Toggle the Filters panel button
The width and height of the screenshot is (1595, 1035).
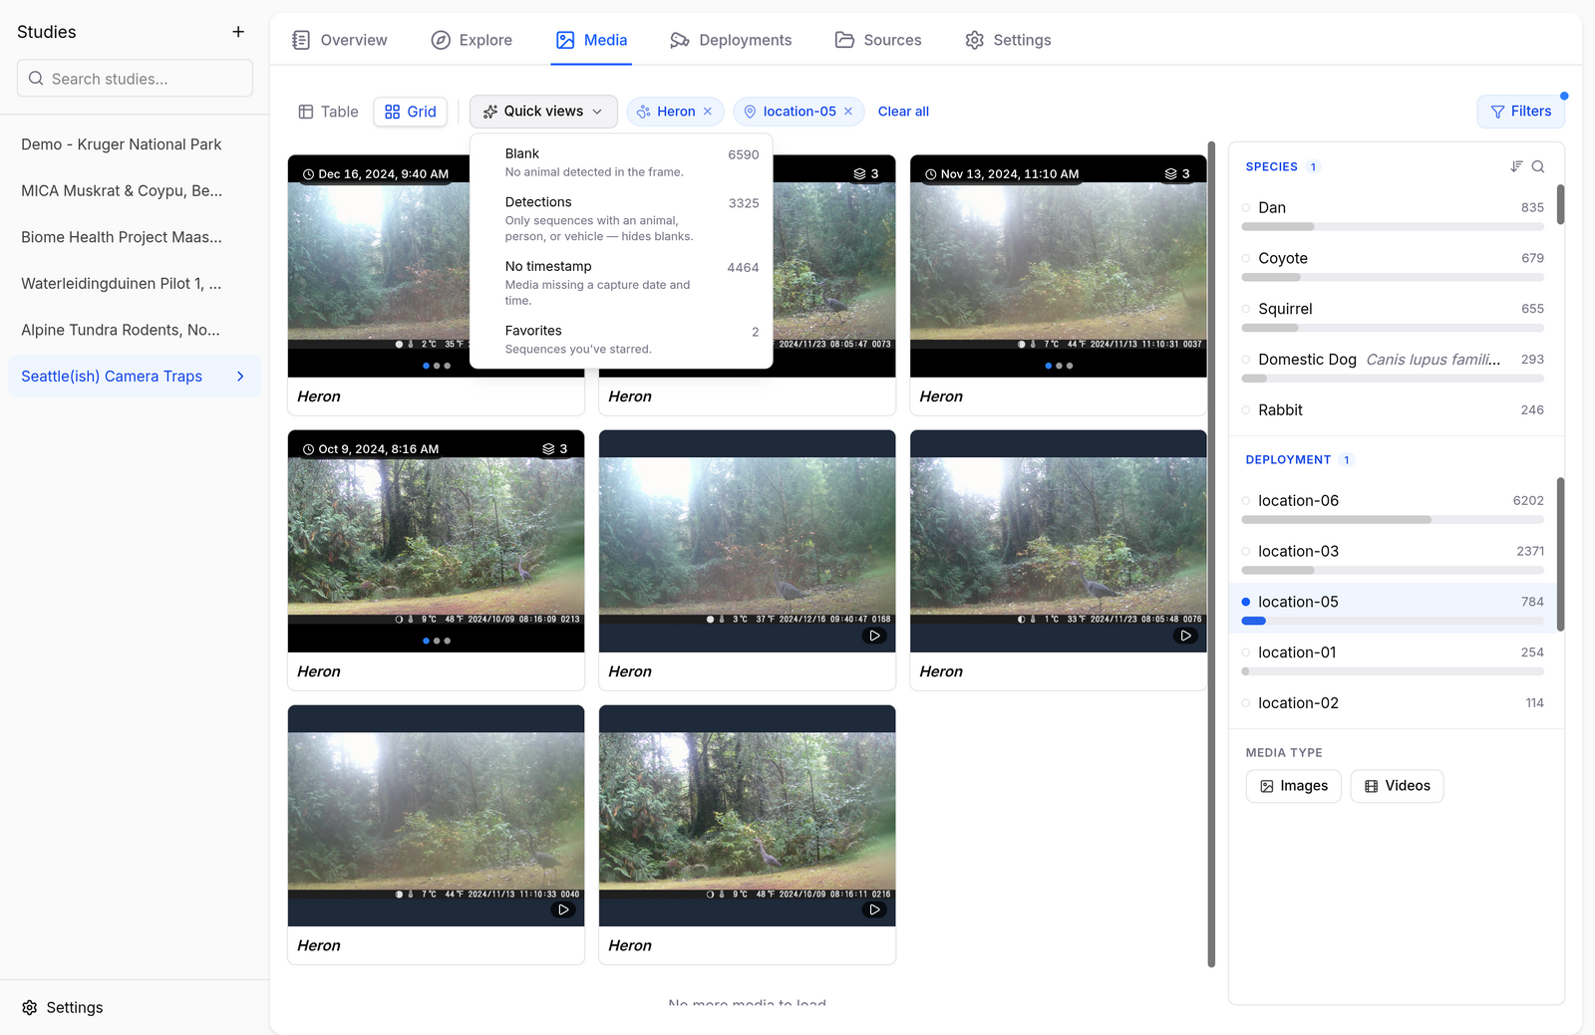[x=1520, y=112]
